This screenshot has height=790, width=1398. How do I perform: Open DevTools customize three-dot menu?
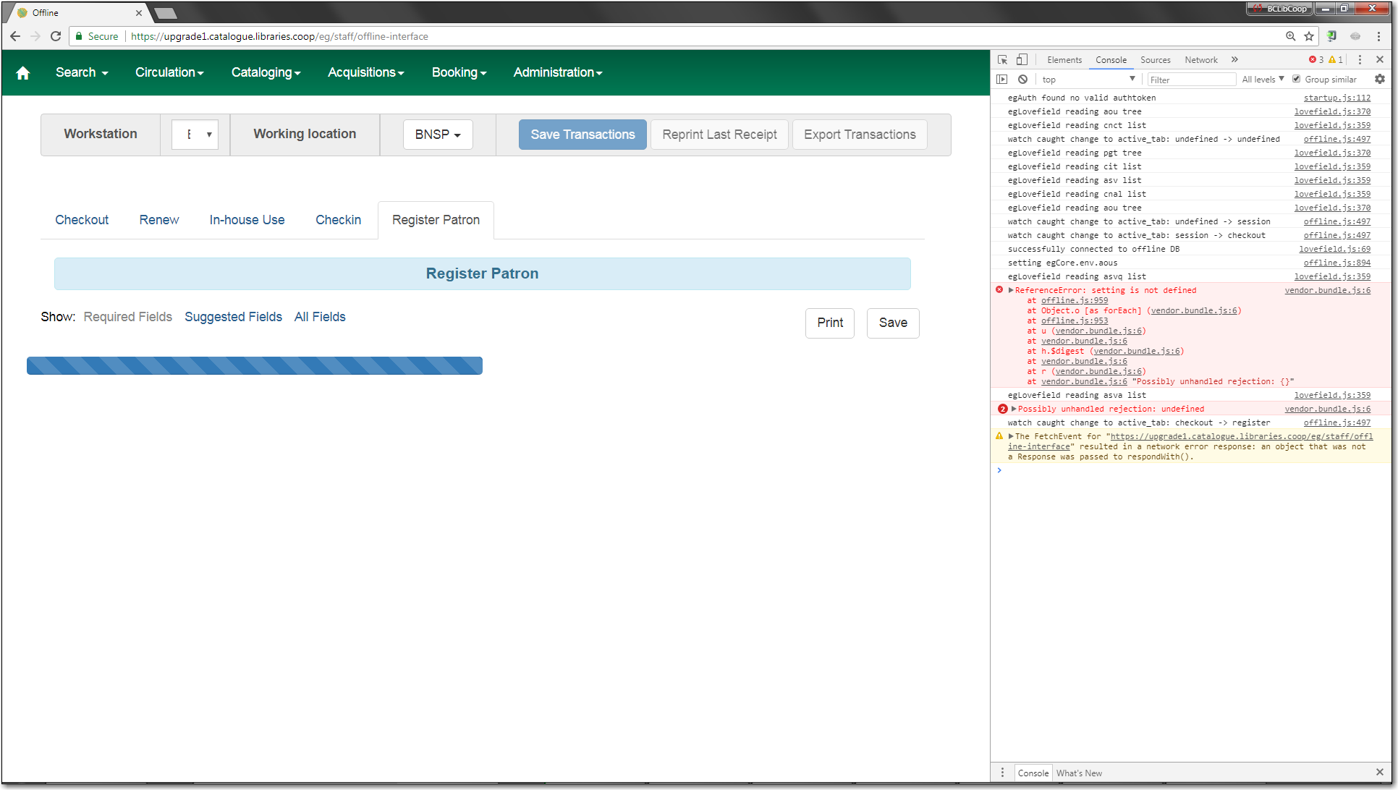pyautogui.click(x=1360, y=60)
